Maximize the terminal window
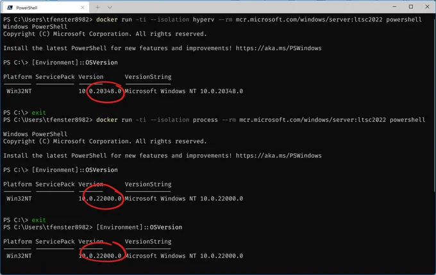436x275 pixels. [411, 6]
